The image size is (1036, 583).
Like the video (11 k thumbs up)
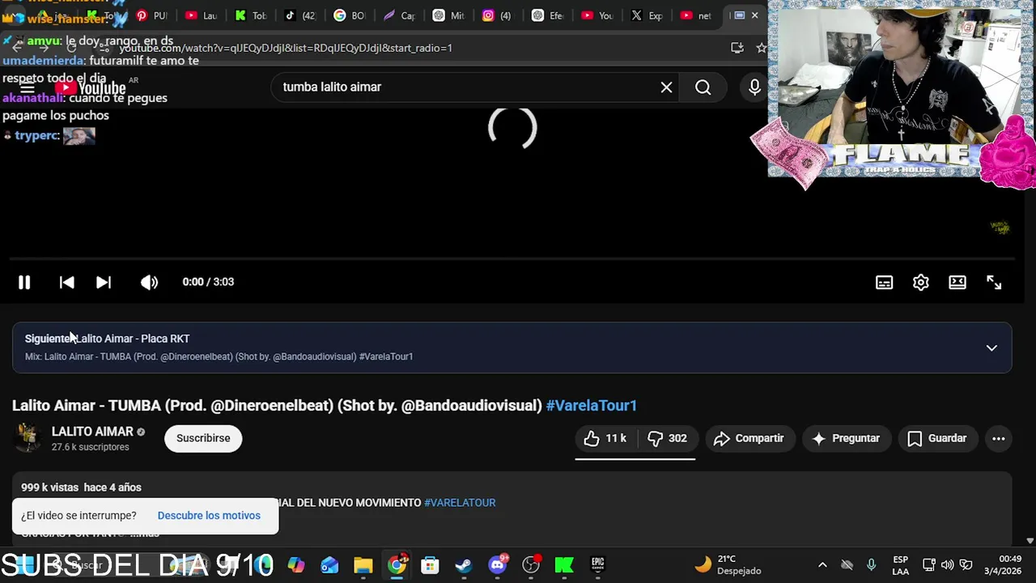[605, 438]
